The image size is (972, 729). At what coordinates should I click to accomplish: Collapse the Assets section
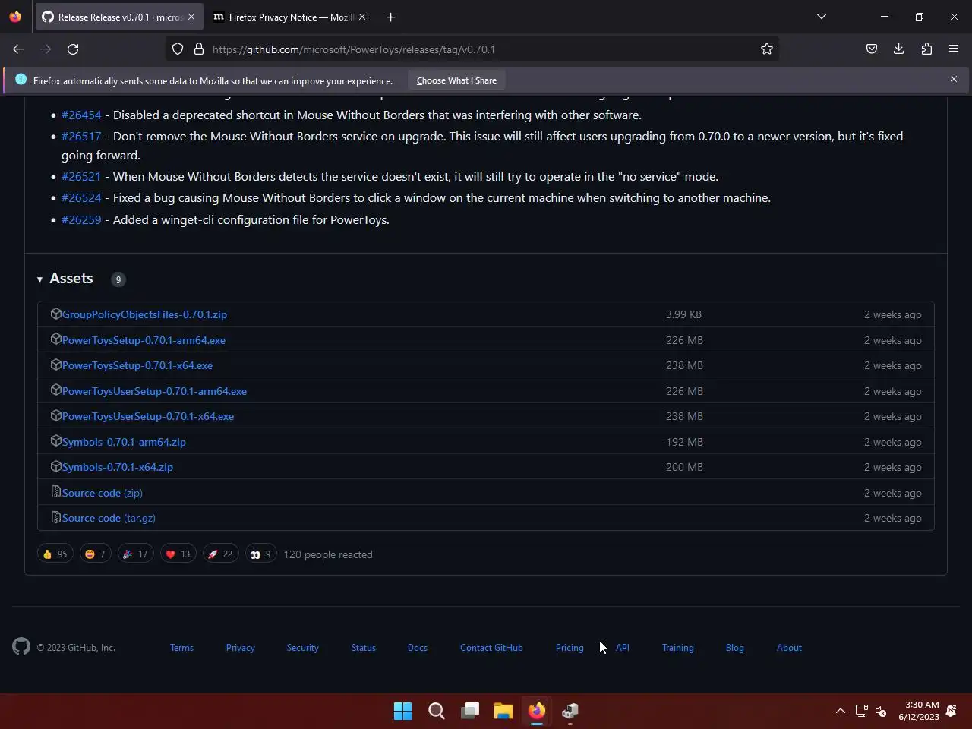[65, 279]
